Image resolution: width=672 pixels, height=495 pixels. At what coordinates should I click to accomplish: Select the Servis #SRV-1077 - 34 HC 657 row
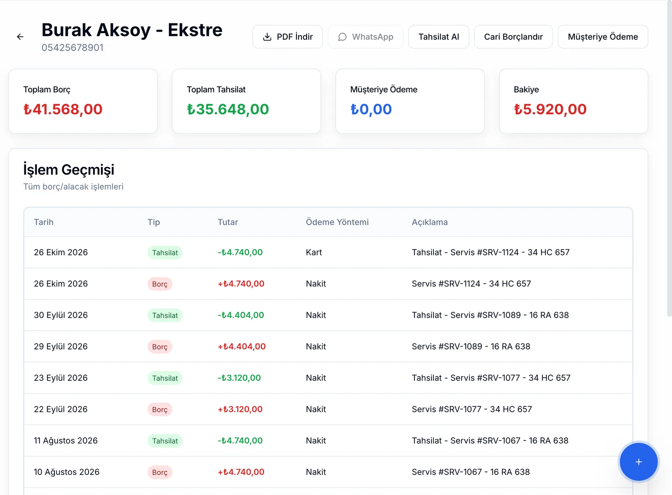click(x=328, y=409)
